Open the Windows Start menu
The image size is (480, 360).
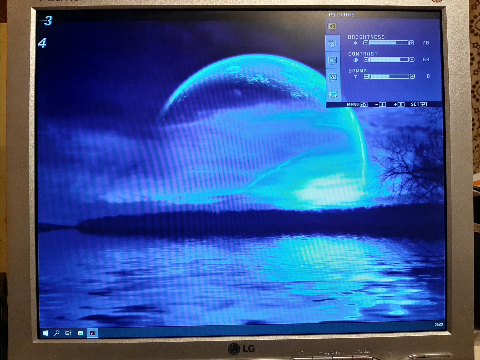pos(45,333)
